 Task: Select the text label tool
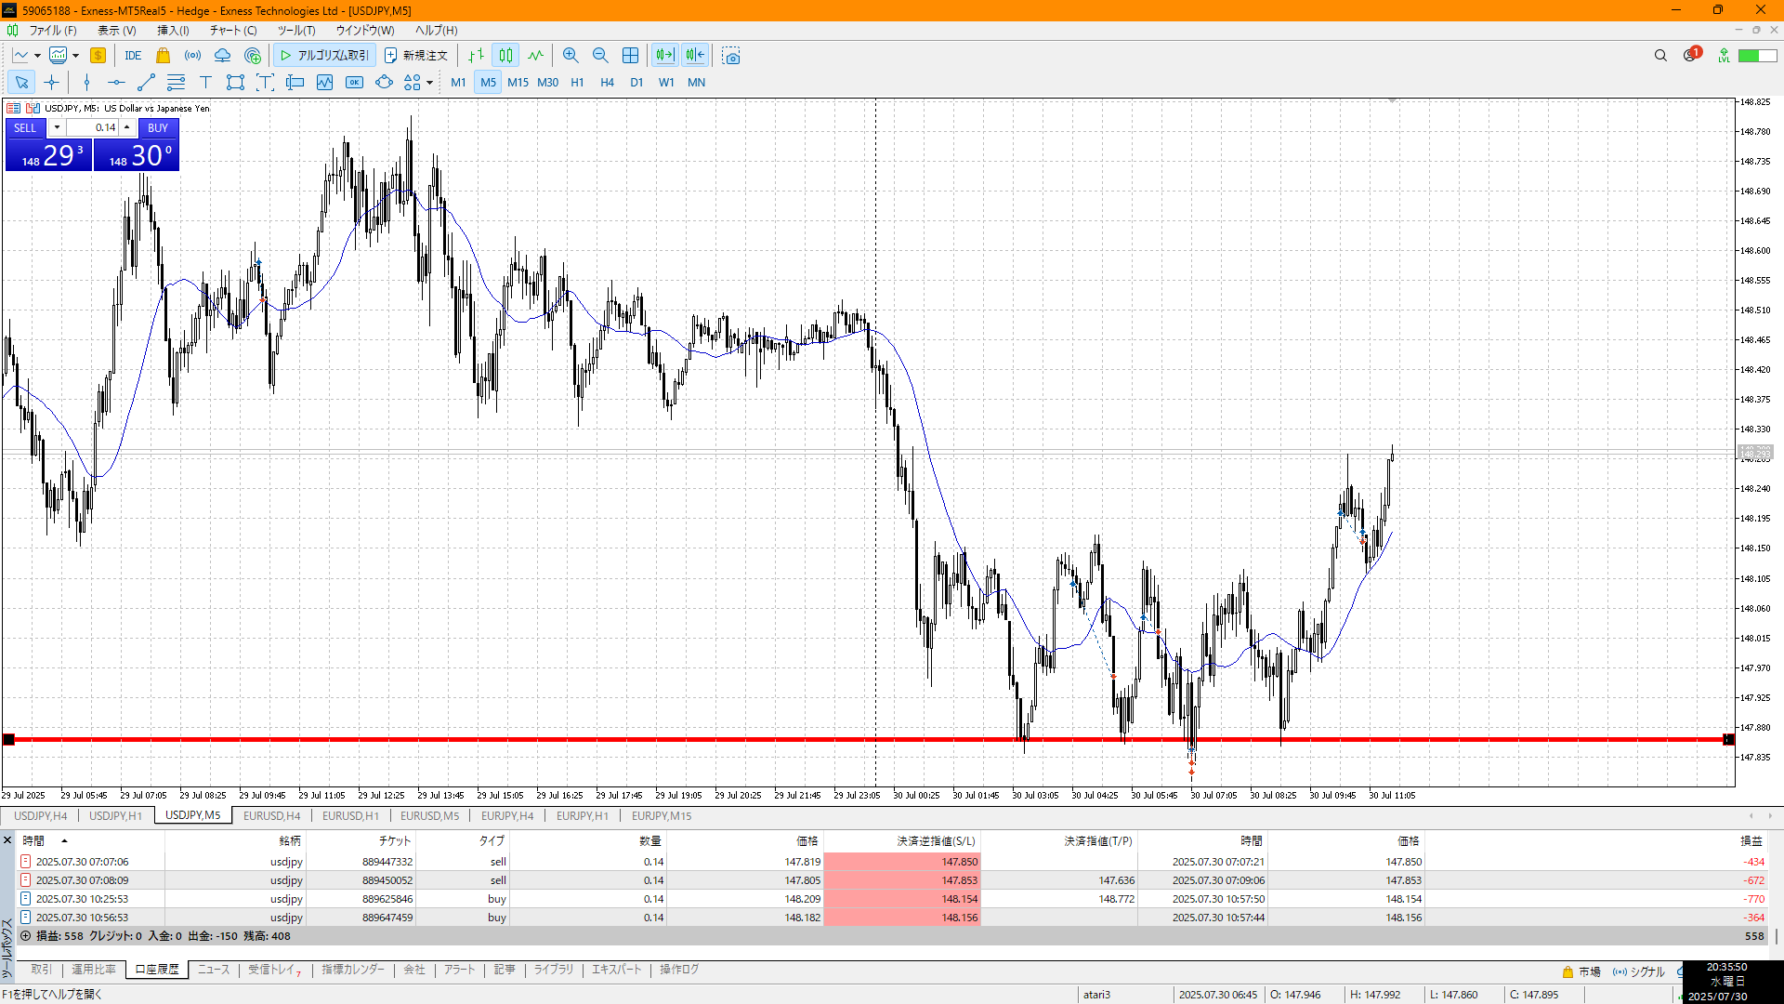[x=265, y=83]
